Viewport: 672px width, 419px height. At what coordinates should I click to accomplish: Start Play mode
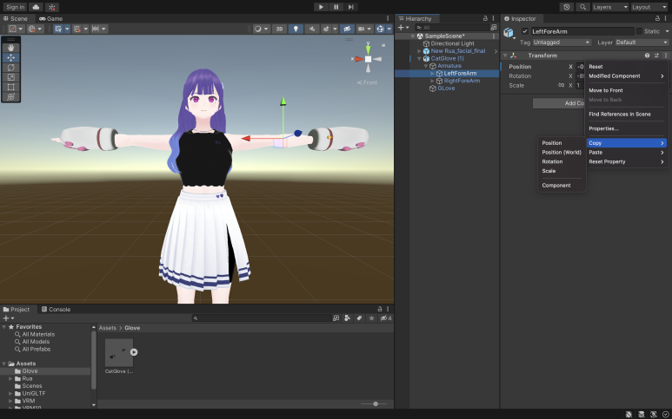(x=321, y=7)
